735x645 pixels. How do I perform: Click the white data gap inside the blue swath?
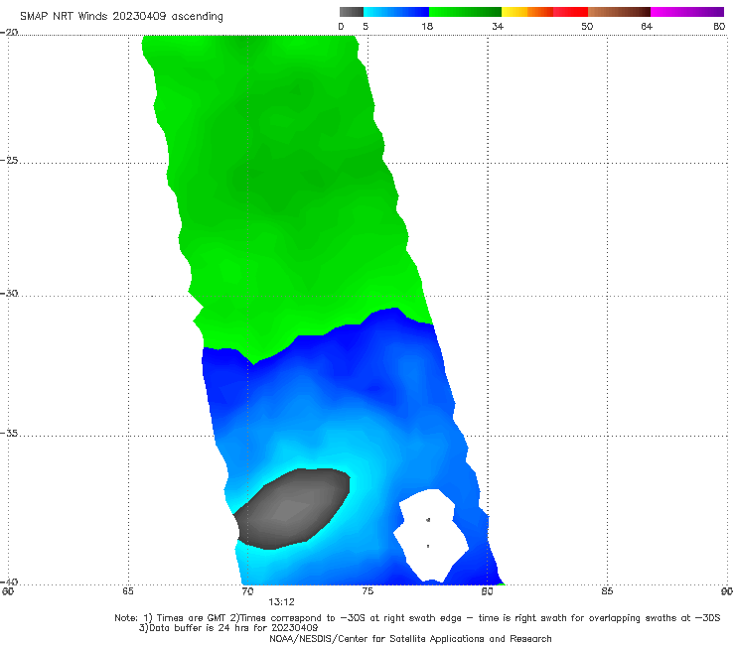430,534
